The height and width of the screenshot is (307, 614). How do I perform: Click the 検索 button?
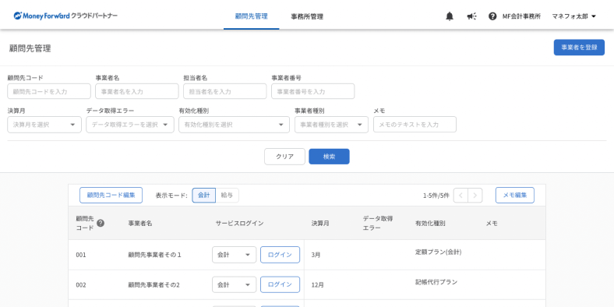click(x=330, y=157)
